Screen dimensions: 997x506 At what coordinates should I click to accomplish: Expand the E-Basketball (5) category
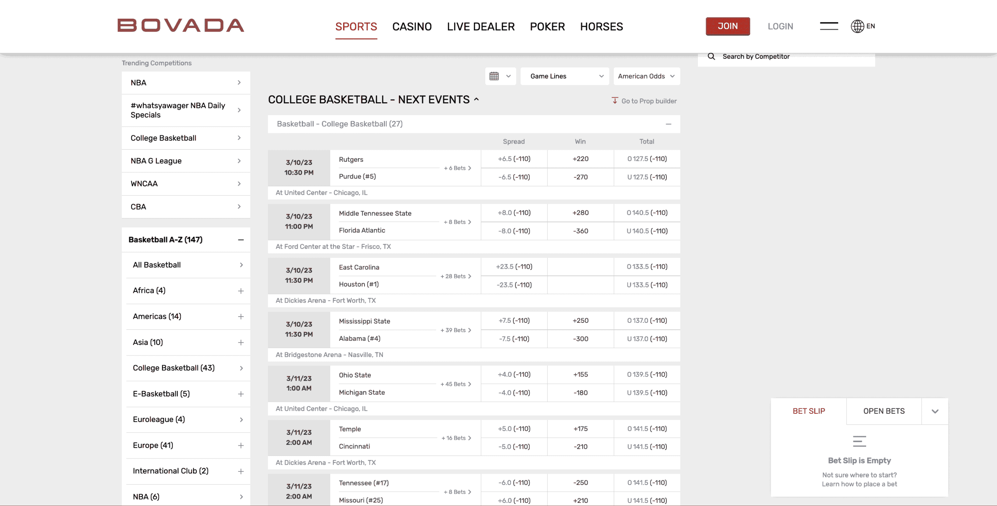click(241, 394)
